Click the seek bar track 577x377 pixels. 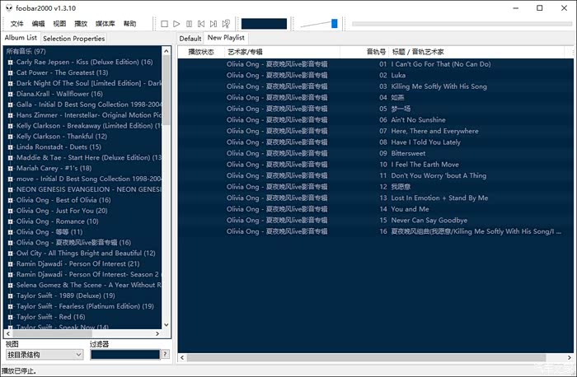click(460, 24)
